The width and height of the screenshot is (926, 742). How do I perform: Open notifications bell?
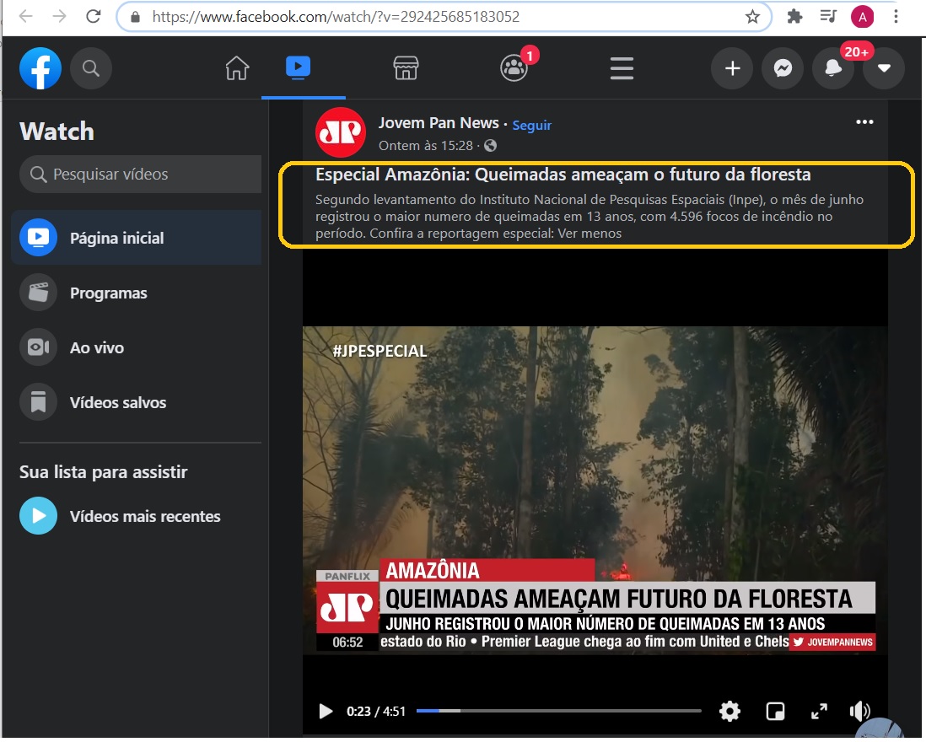(833, 68)
